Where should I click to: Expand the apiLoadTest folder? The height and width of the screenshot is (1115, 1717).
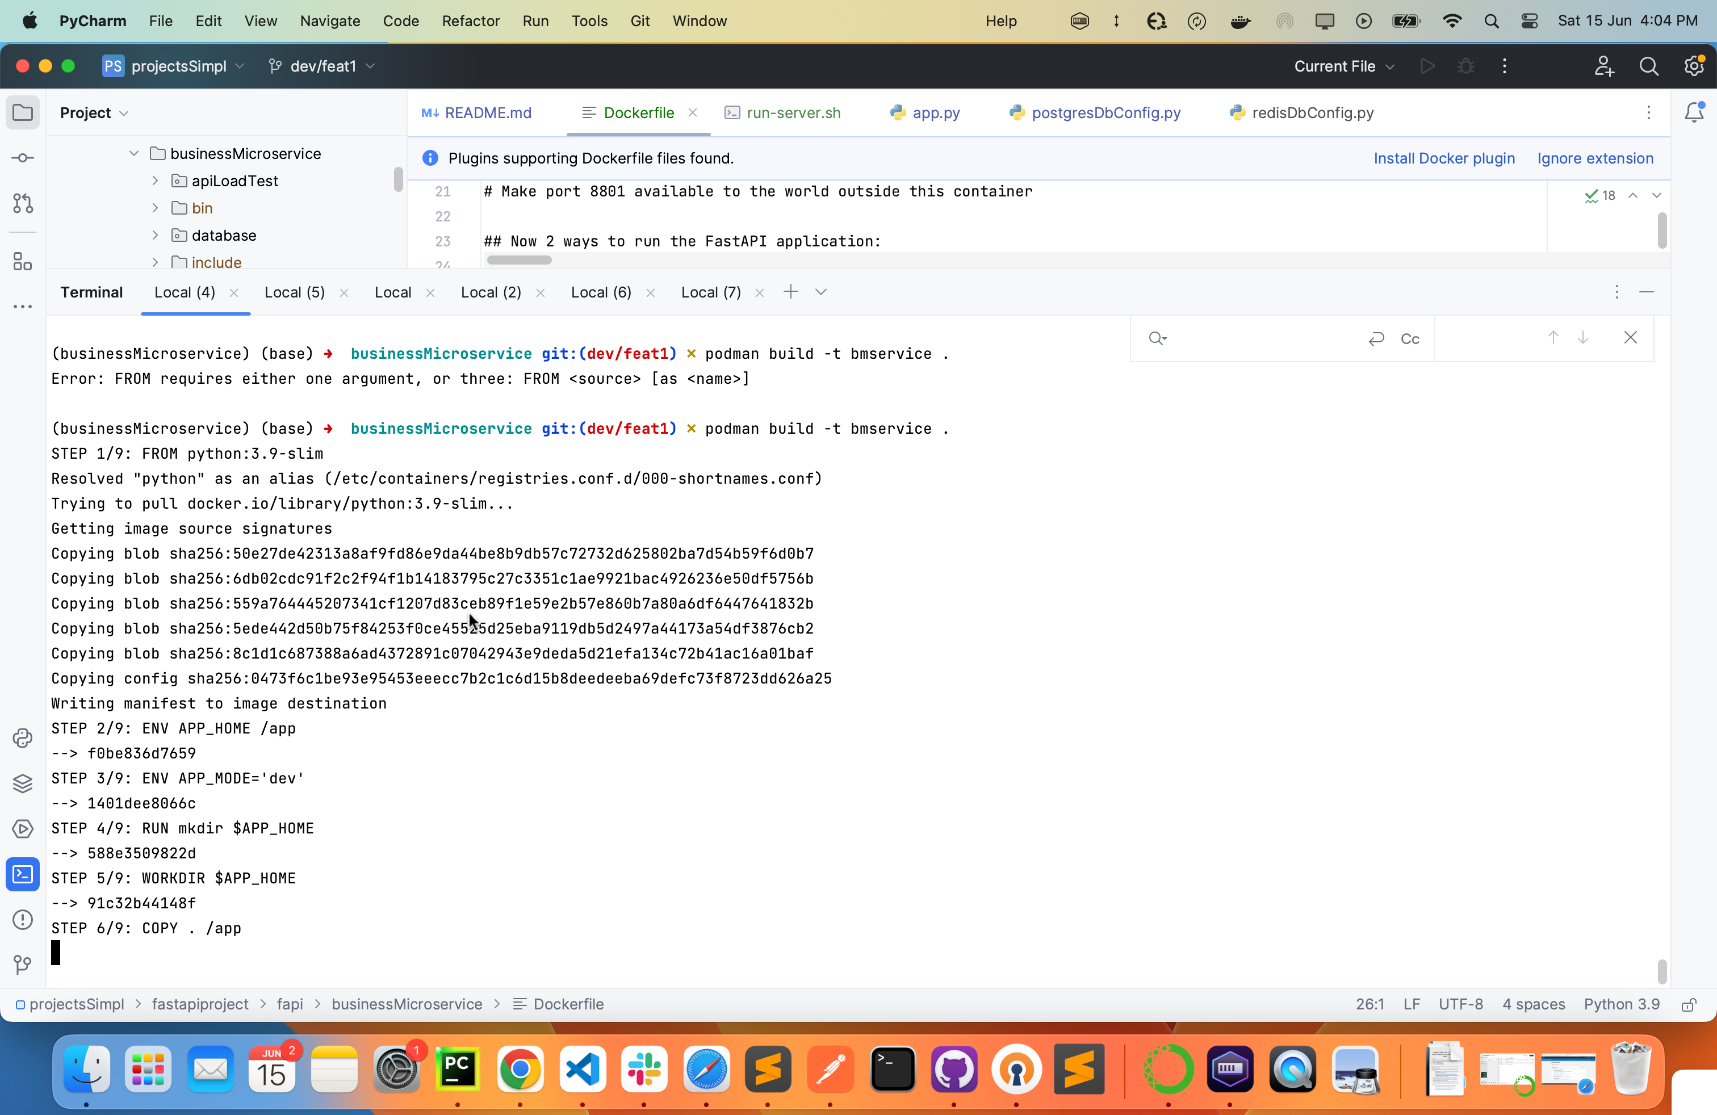[x=155, y=181]
